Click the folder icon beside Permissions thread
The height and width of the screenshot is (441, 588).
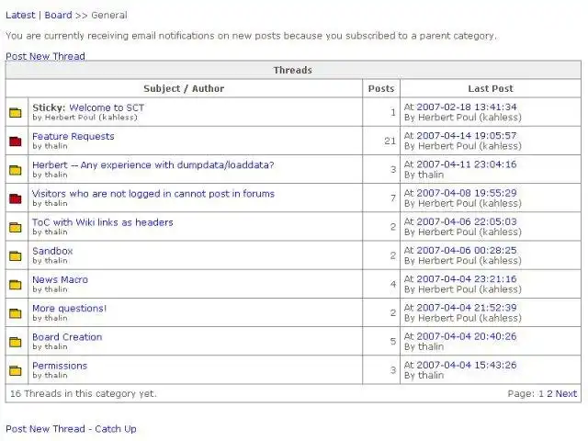tap(16, 370)
